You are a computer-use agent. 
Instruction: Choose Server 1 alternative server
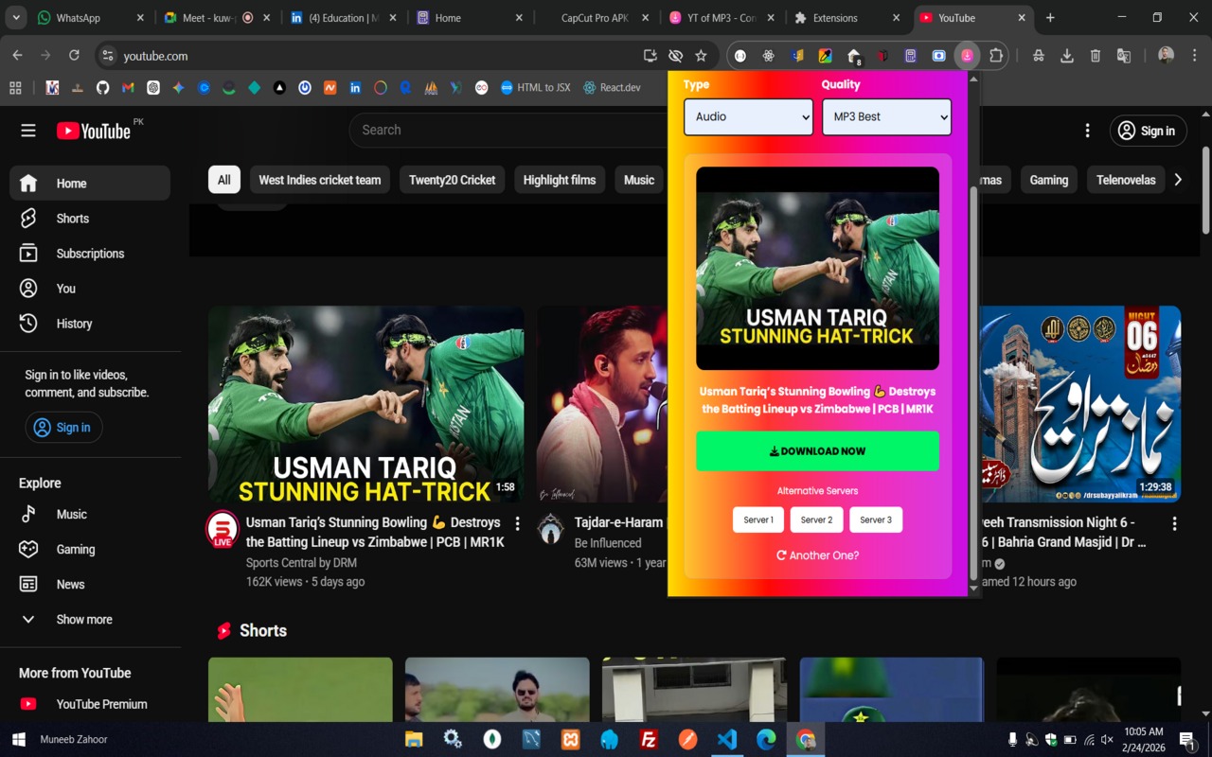(758, 519)
